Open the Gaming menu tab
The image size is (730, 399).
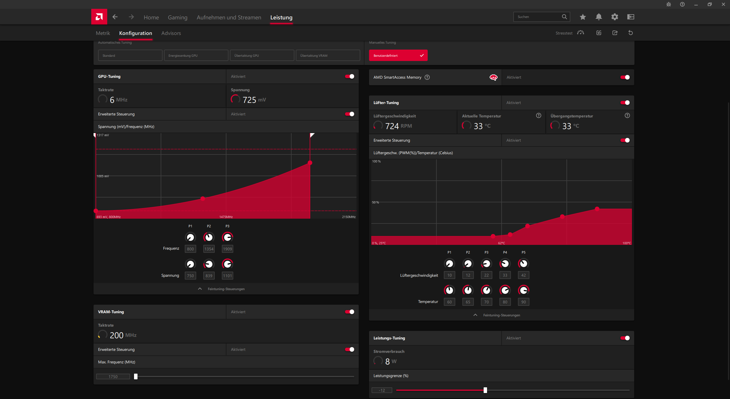coord(177,17)
